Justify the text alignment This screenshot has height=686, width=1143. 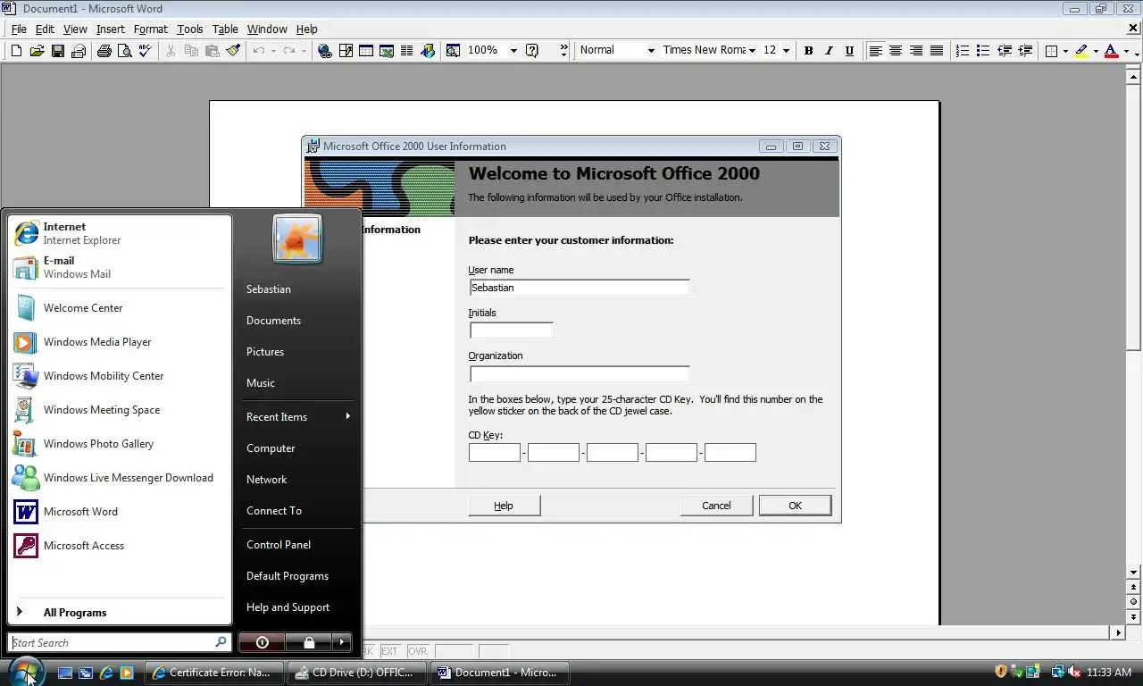(937, 51)
